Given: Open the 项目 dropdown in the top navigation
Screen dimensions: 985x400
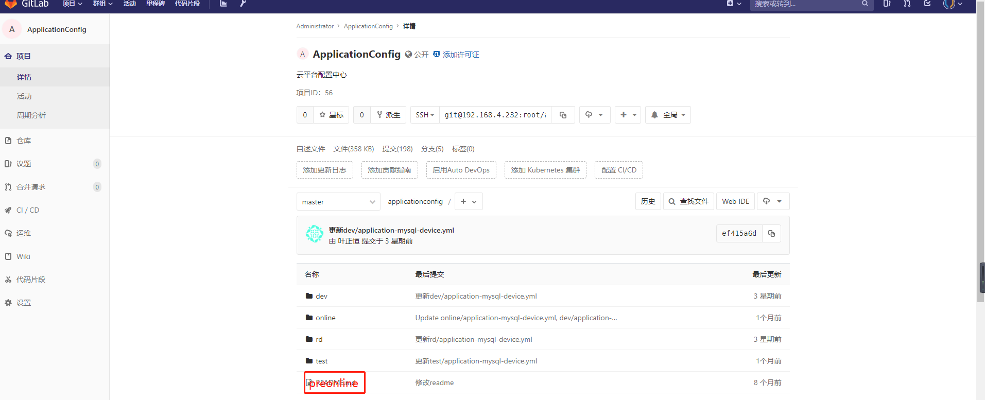Looking at the screenshot, I should click(73, 4).
